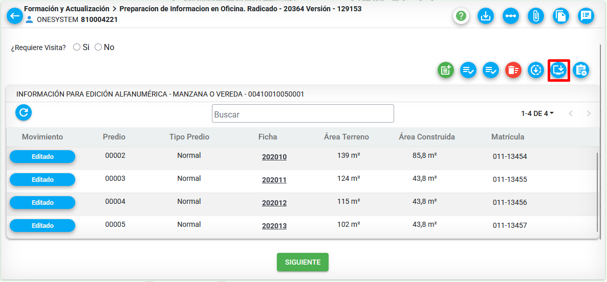Click the Buscar search field
The width and height of the screenshot is (607, 282).
point(302,113)
